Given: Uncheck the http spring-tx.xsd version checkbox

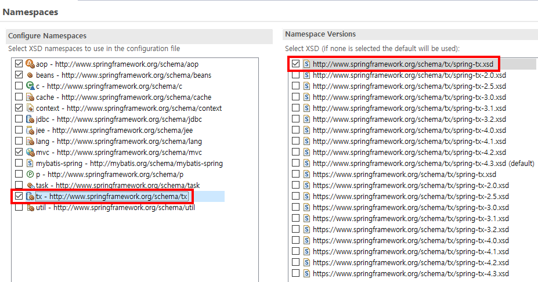Looking at the screenshot, I should (295, 64).
